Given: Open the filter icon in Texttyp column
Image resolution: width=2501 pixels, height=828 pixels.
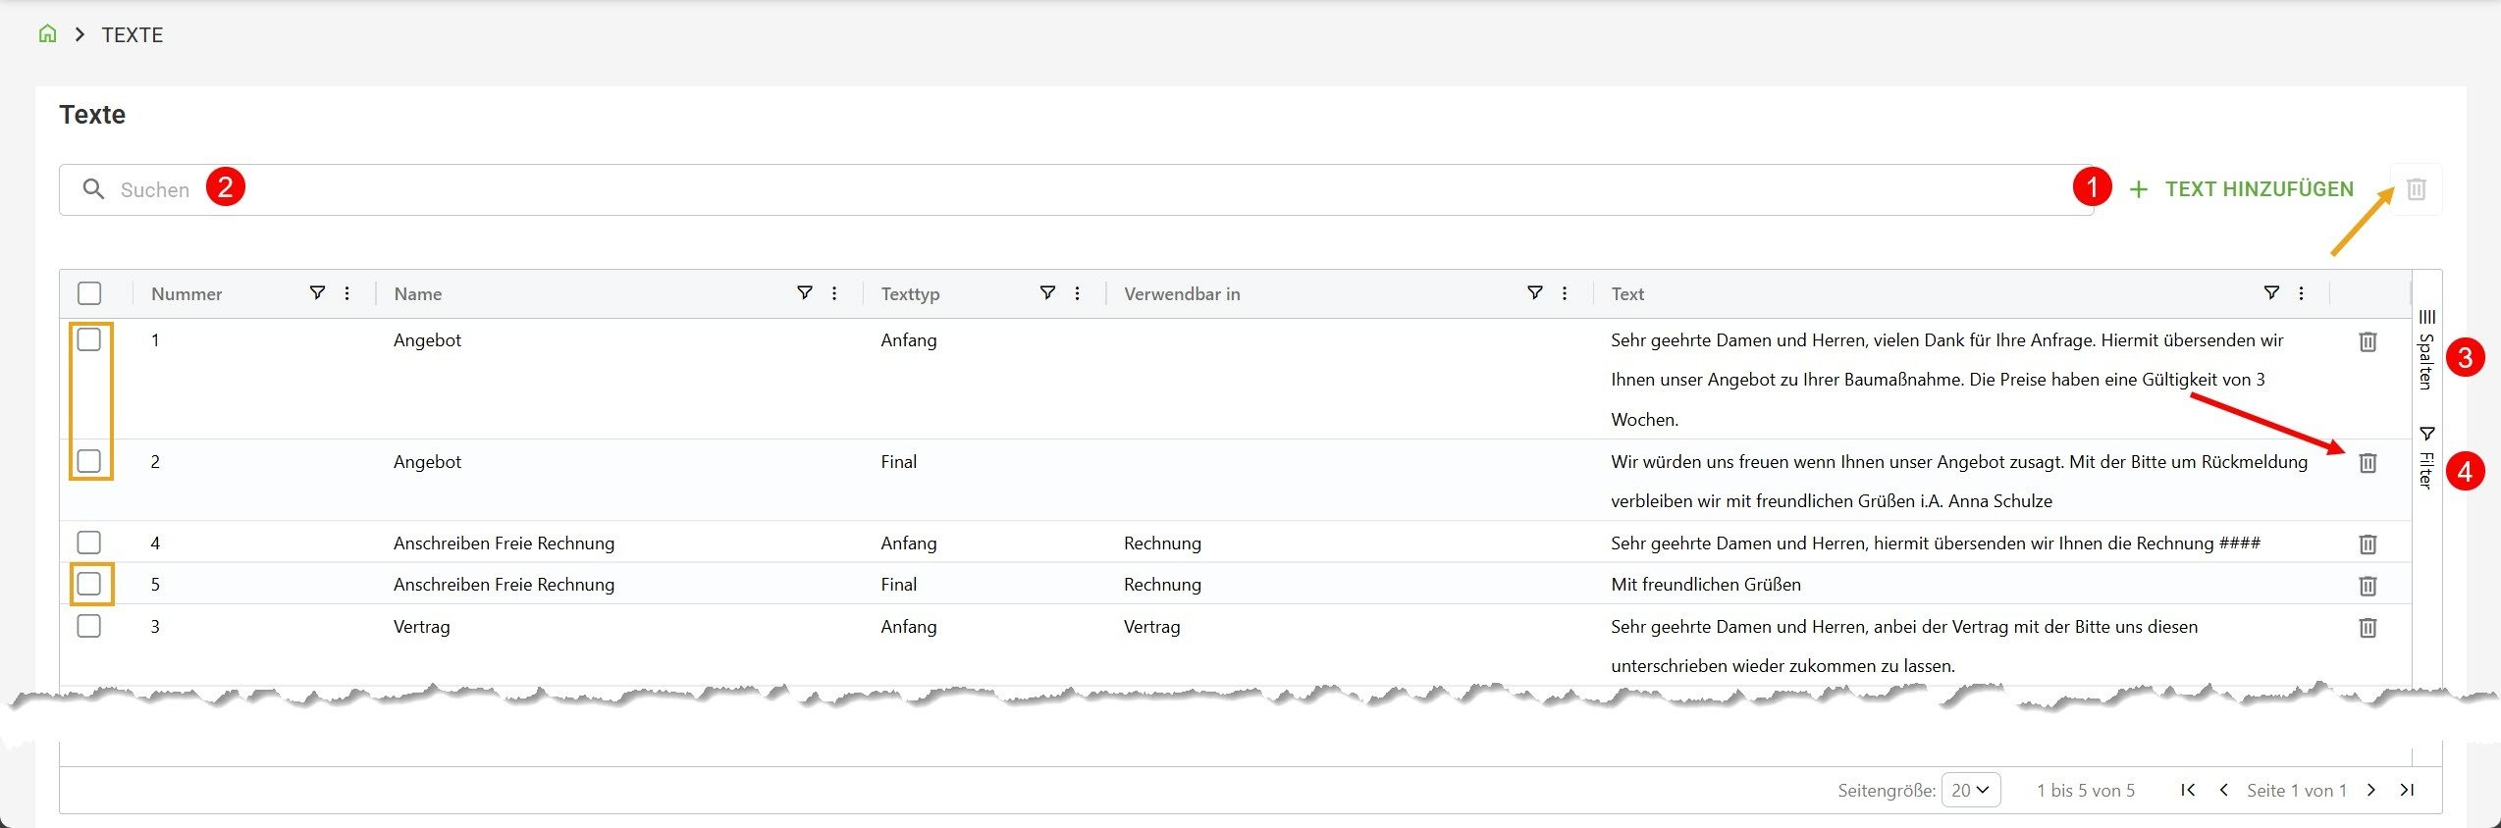Looking at the screenshot, I should pyautogui.click(x=1047, y=293).
